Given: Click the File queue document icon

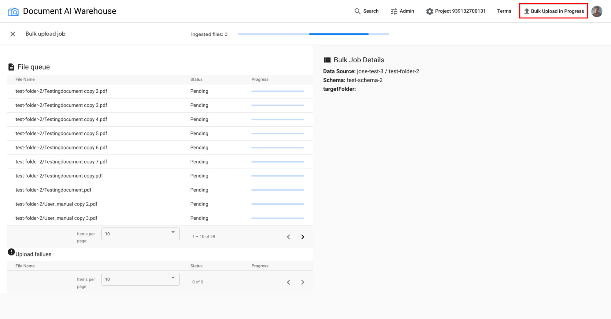Looking at the screenshot, I should (11, 67).
